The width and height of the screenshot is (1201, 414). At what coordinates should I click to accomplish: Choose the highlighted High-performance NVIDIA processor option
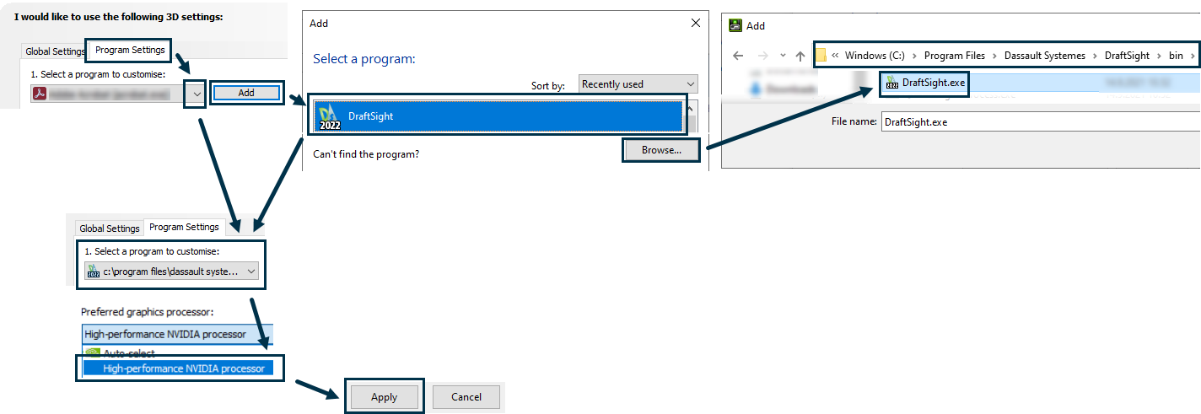coord(182,368)
